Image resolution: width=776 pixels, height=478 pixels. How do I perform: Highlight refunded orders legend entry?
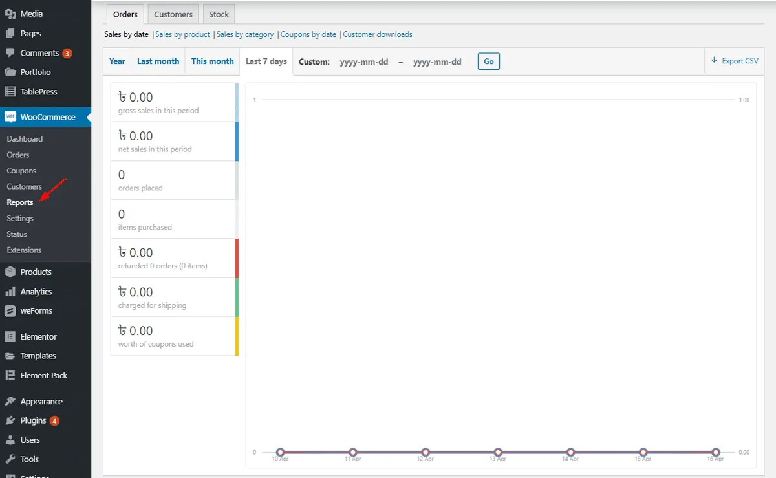(174, 258)
